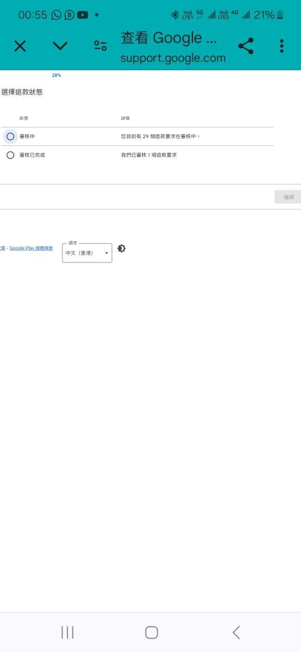The width and height of the screenshot is (301, 652).
Task: Select the 審核中 radio option
Action: [11, 137]
